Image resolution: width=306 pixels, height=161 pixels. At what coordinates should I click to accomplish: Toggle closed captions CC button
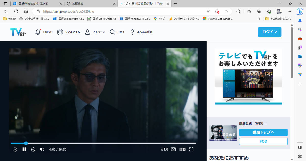173,149
